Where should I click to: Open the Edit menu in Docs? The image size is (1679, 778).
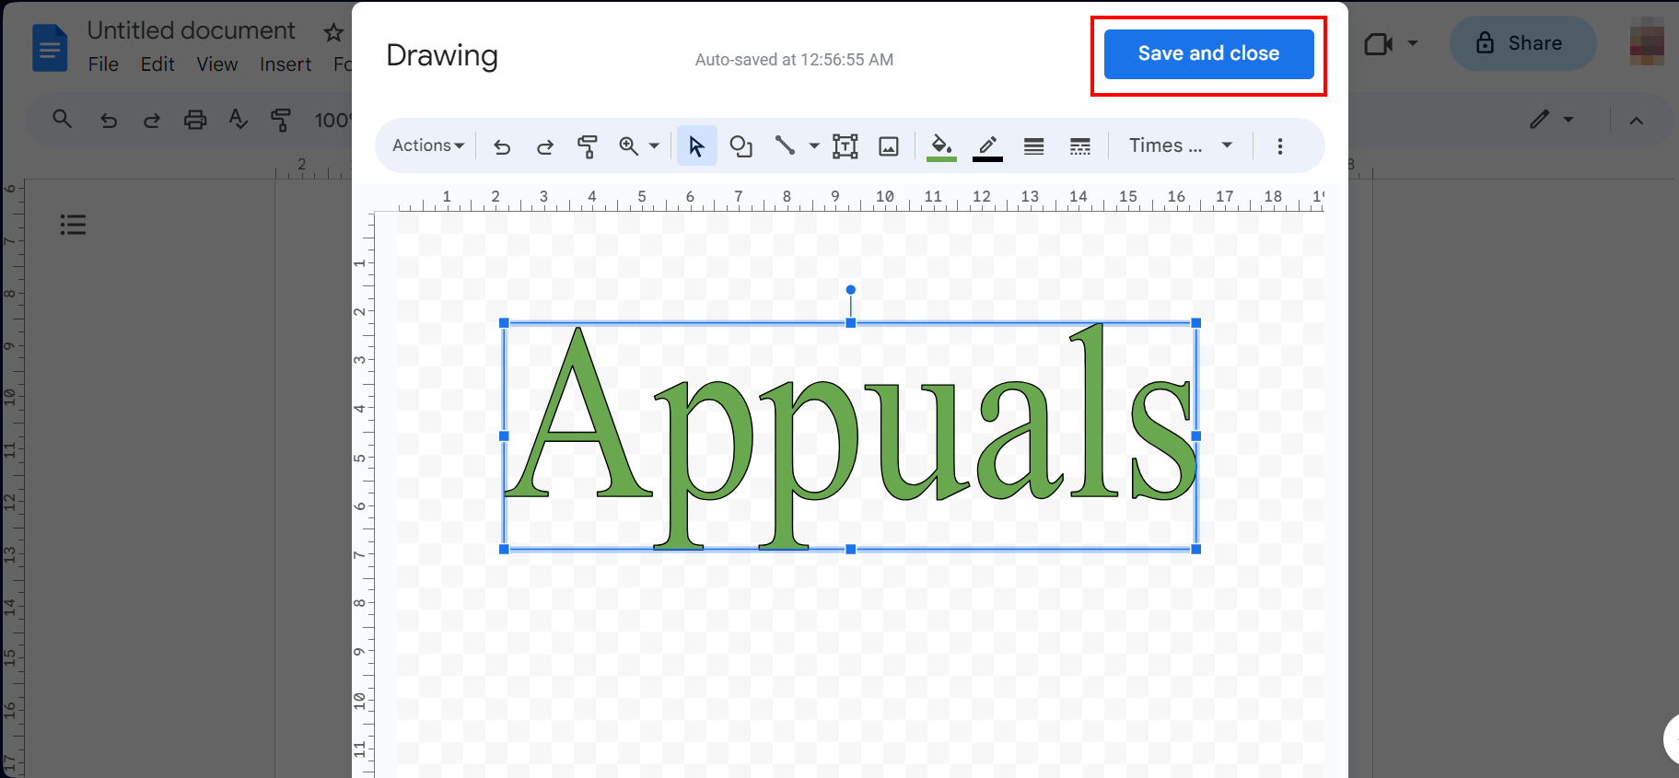pyautogui.click(x=157, y=64)
